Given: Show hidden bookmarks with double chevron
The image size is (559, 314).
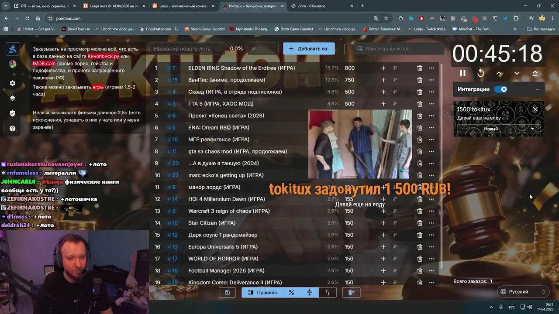Looking at the screenshot, I should (x=515, y=29).
